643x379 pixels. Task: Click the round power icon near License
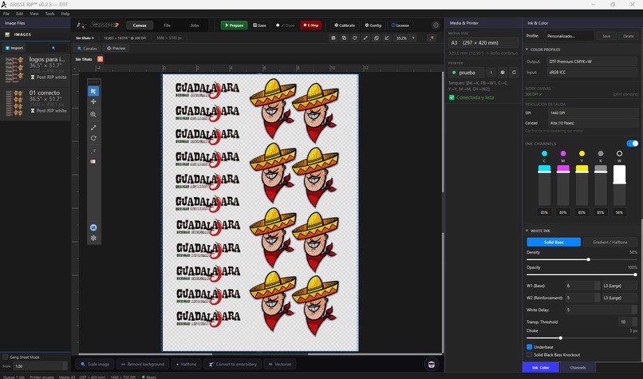click(x=436, y=25)
